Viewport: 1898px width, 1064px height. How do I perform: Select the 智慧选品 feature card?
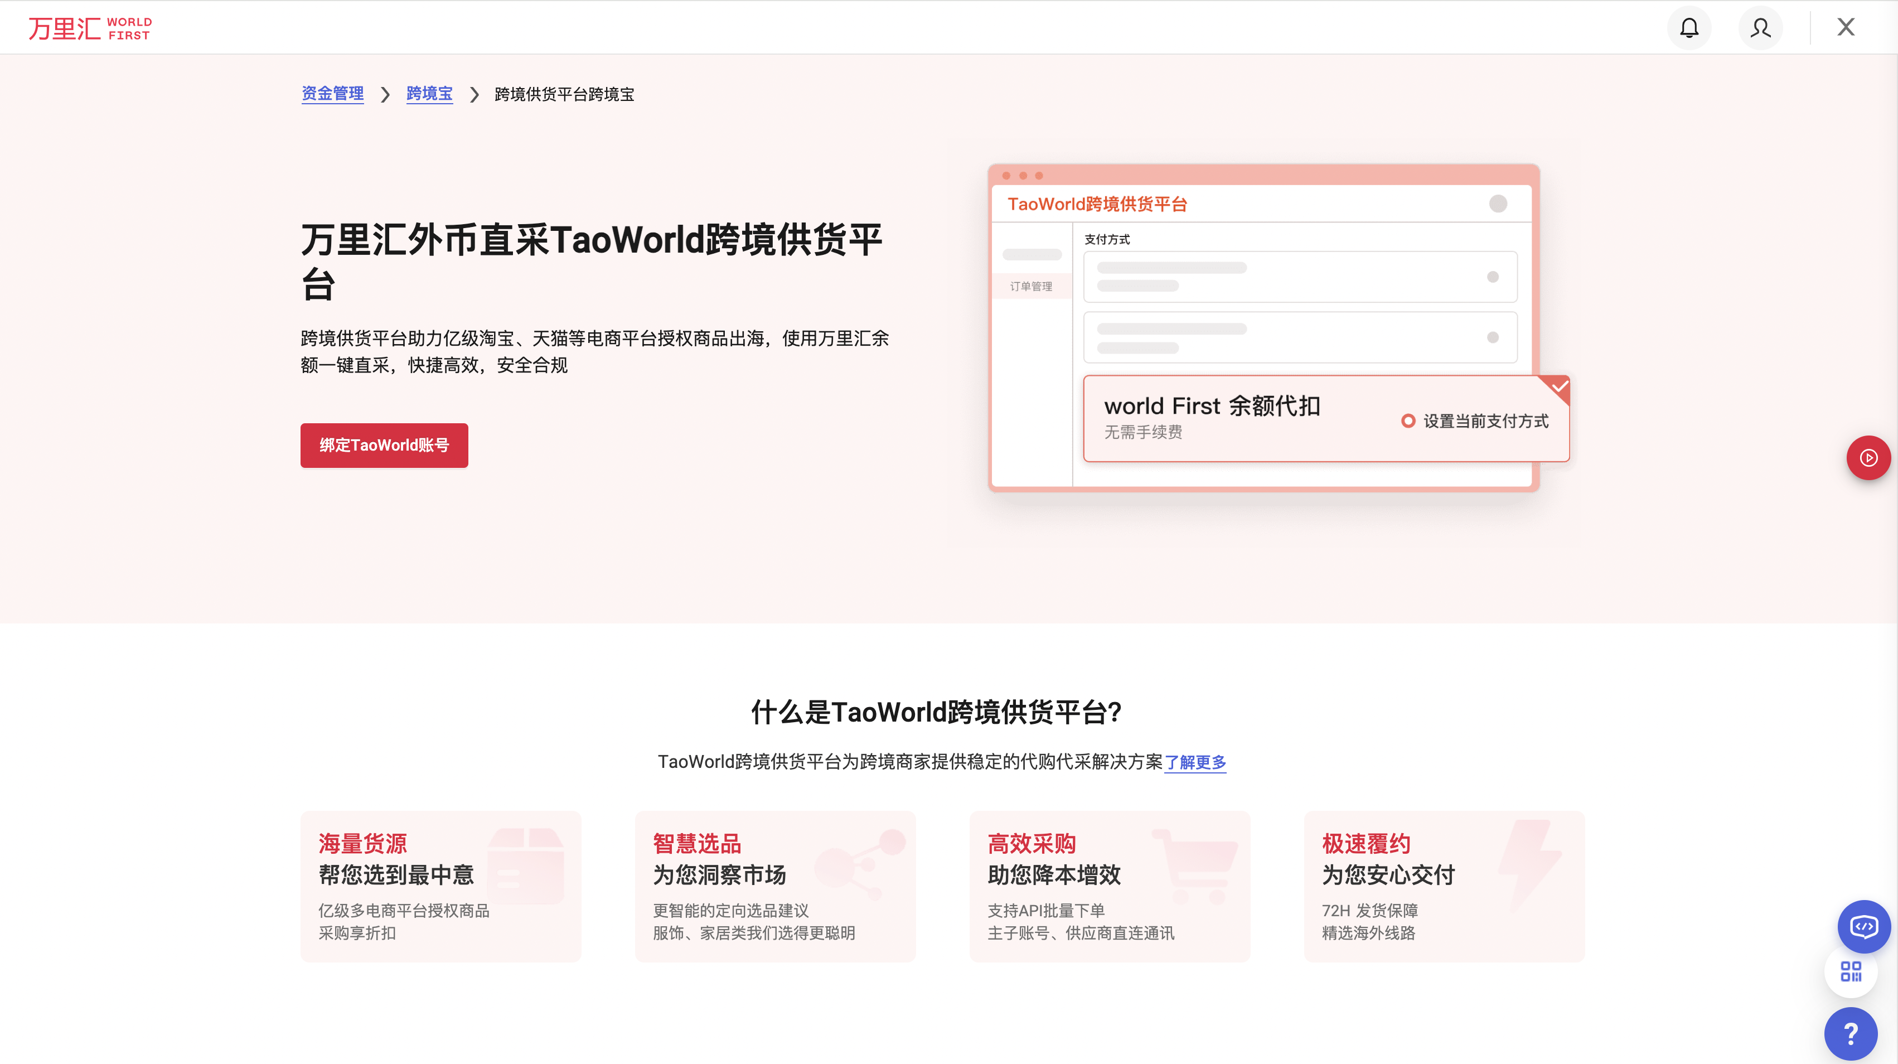[x=774, y=886]
